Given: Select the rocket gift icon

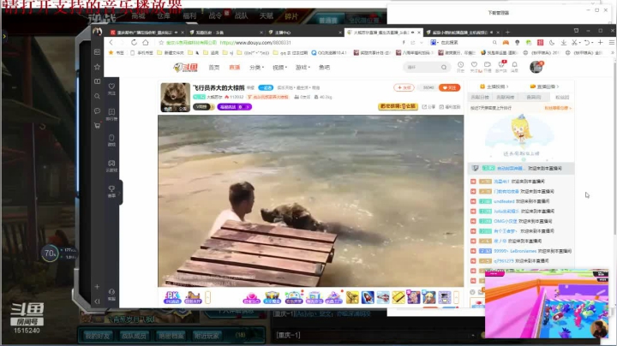Looking at the screenshot, I should [x=368, y=297].
